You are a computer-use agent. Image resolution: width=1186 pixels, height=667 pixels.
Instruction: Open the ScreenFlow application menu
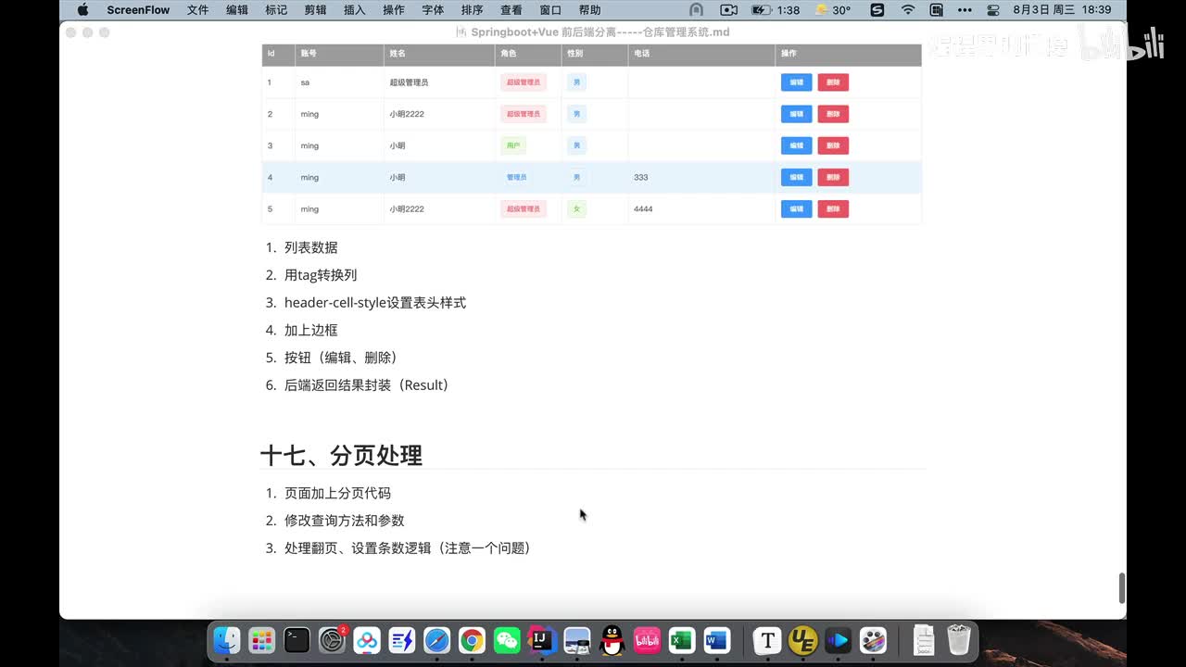[138, 10]
